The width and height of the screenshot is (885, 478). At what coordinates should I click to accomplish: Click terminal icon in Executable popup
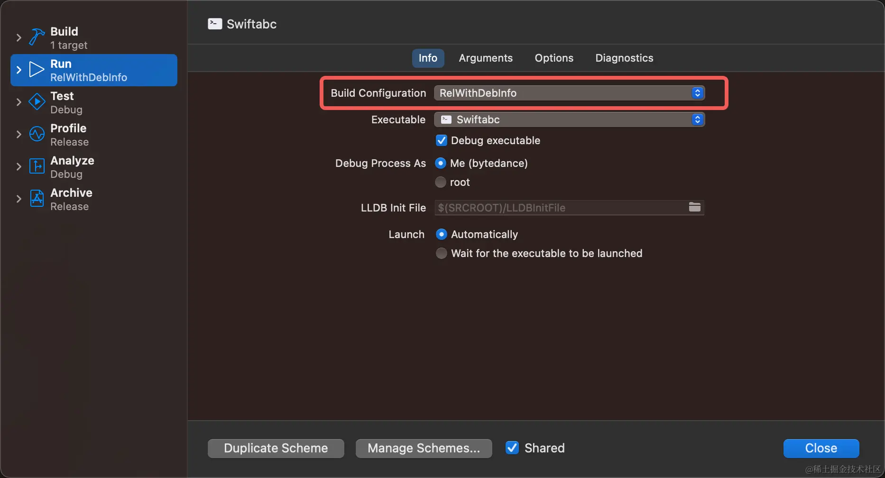click(446, 119)
